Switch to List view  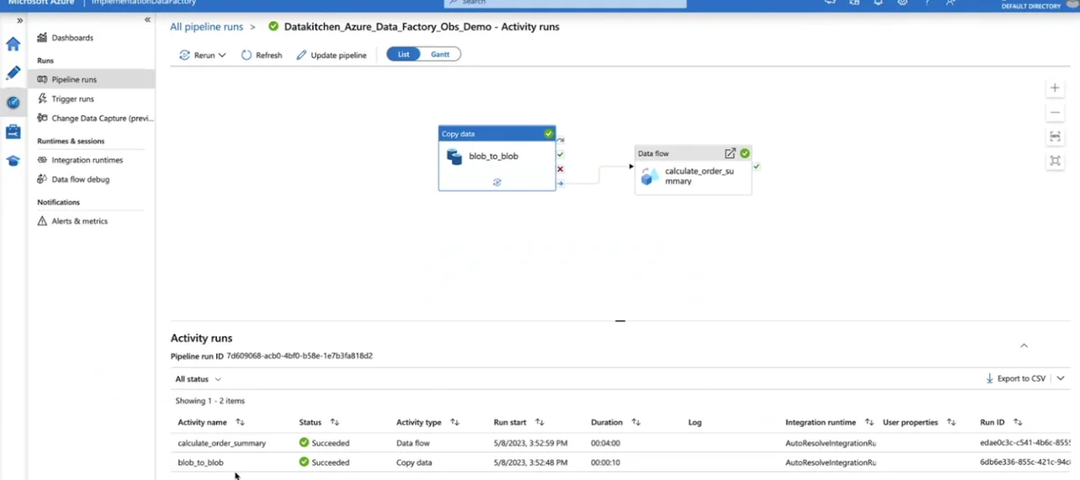pos(404,55)
